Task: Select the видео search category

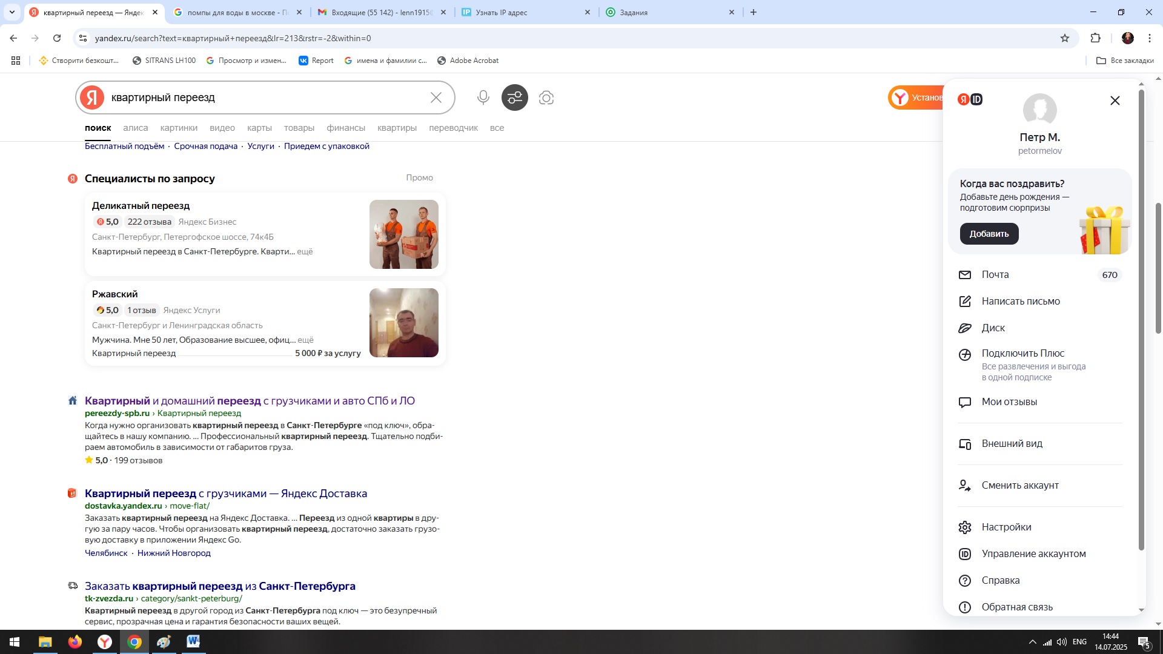Action: point(222,128)
